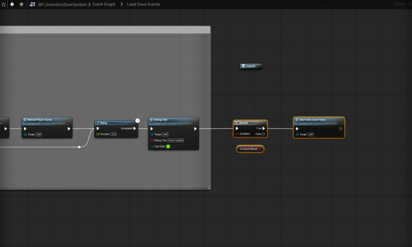Click the Branch node's red Condition pin
The width and height of the screenshot is (412, 247).
click(237, 134)
